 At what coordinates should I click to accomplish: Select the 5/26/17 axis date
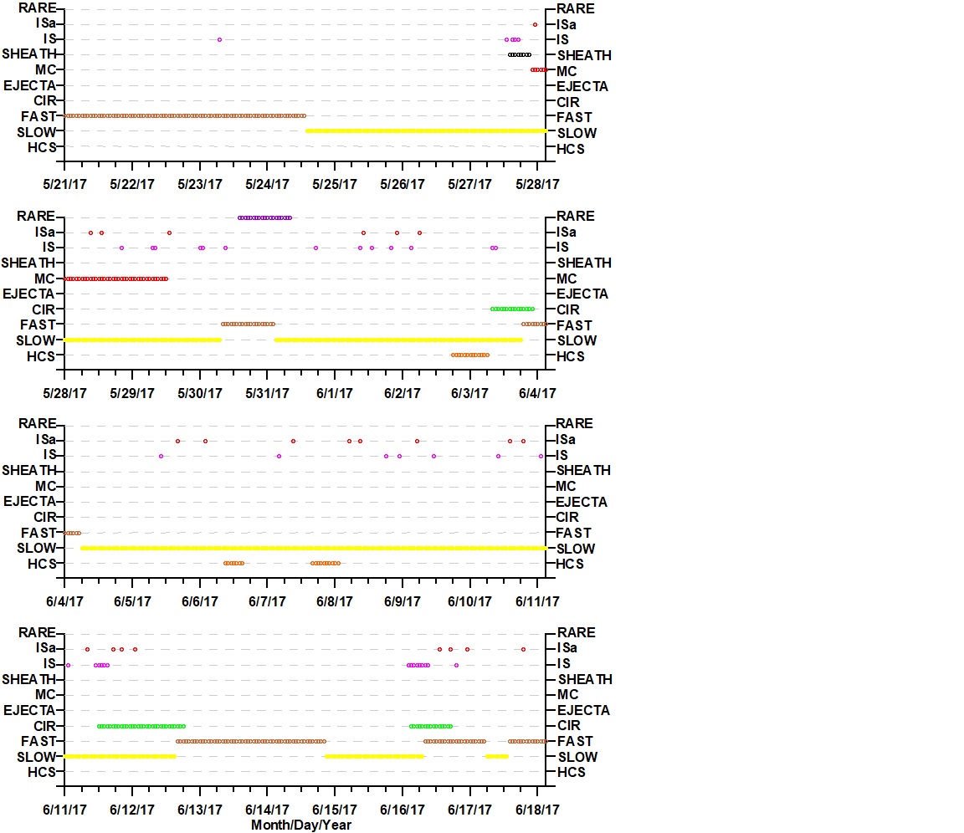[x=402, y=184]
